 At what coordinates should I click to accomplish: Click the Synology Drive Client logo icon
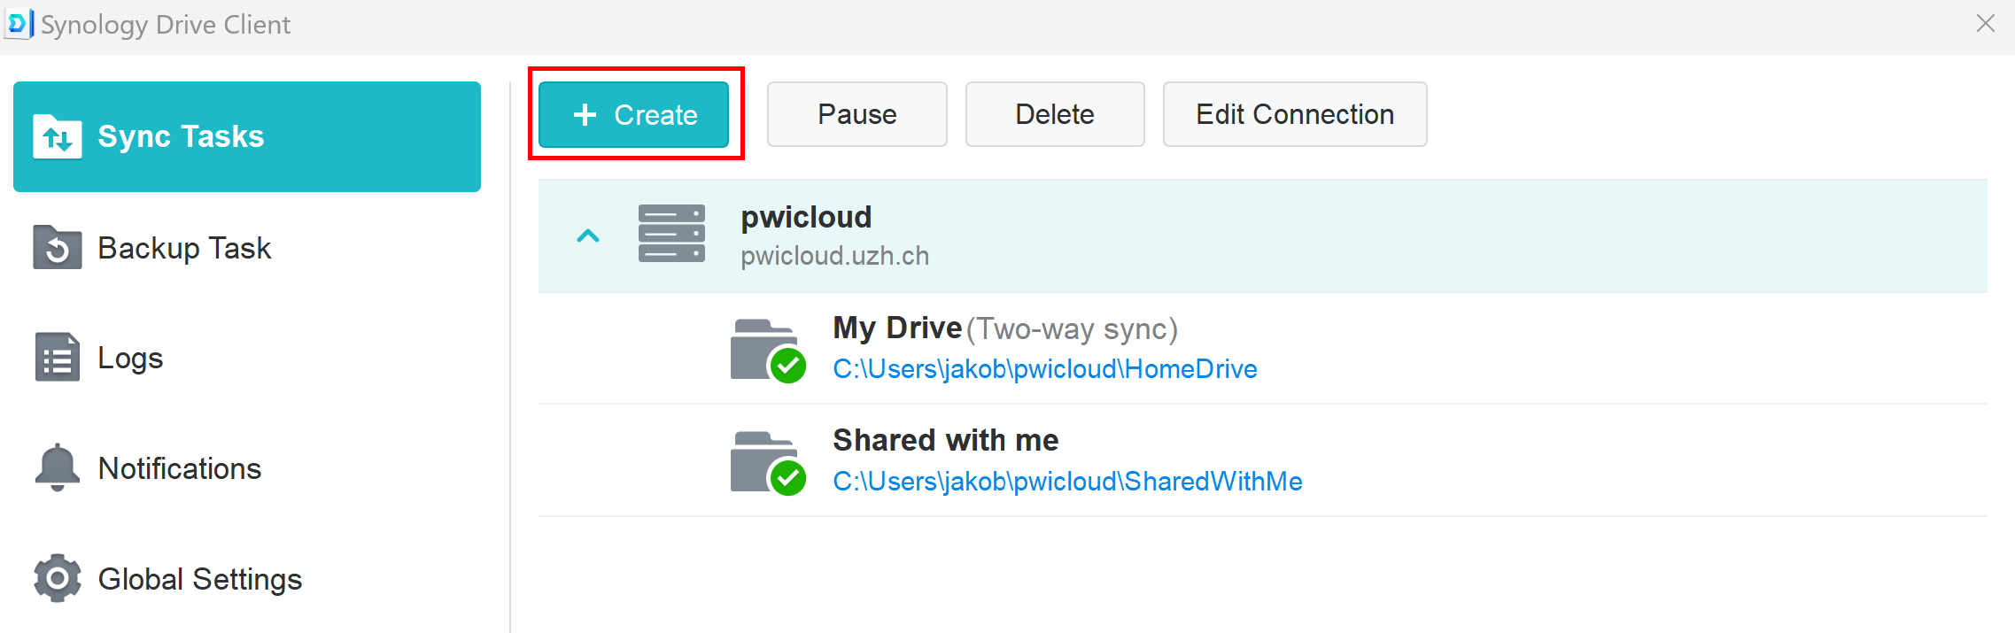point(19,24)
